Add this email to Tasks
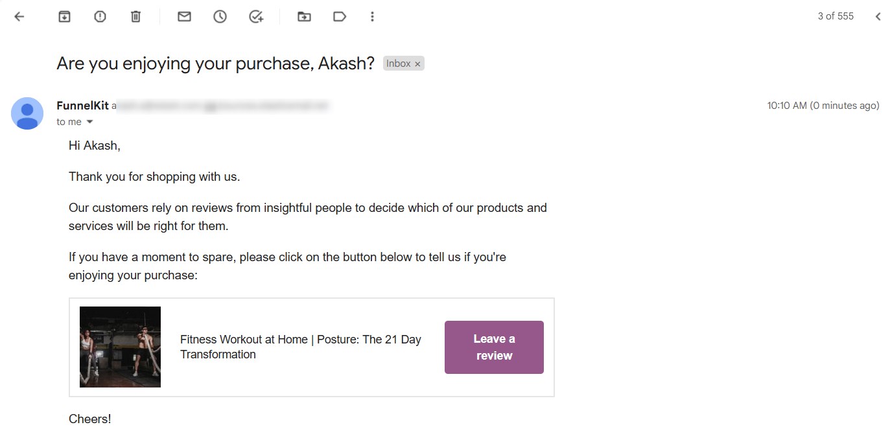This screenshot has height=440, width=890. click(x=256, y=17)
